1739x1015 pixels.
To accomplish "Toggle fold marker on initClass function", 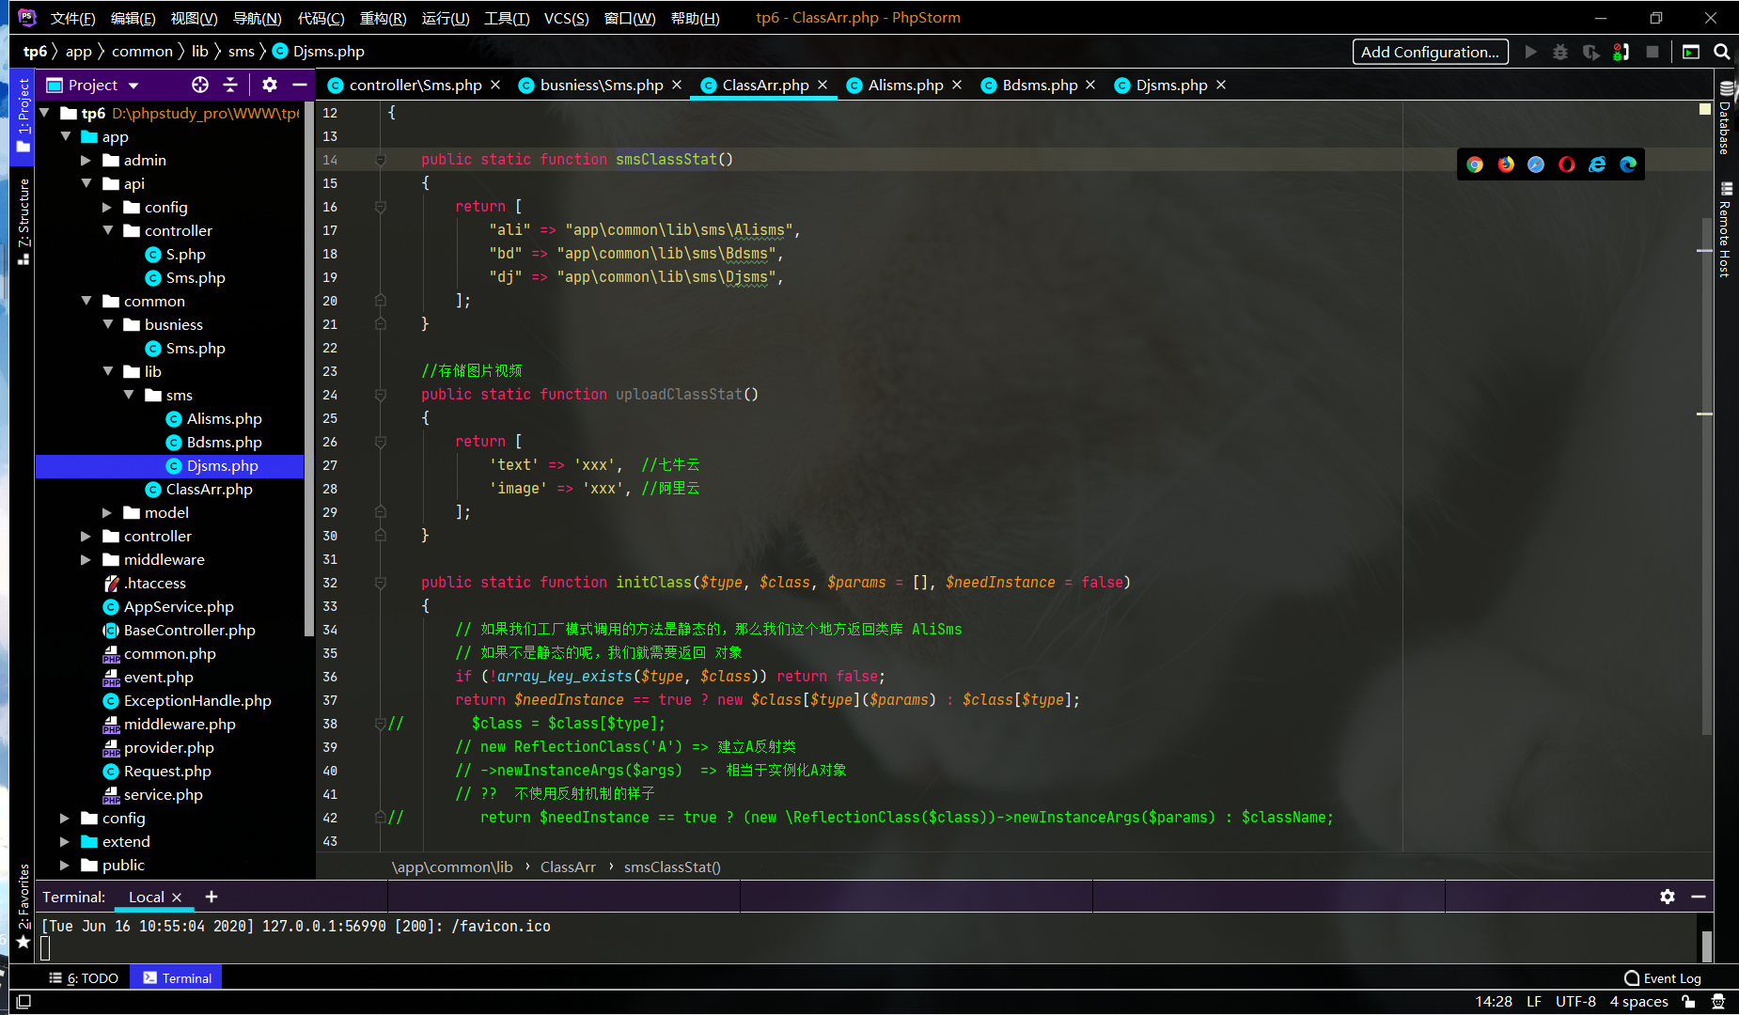I will pyautogui.click(x=381, y=583).
